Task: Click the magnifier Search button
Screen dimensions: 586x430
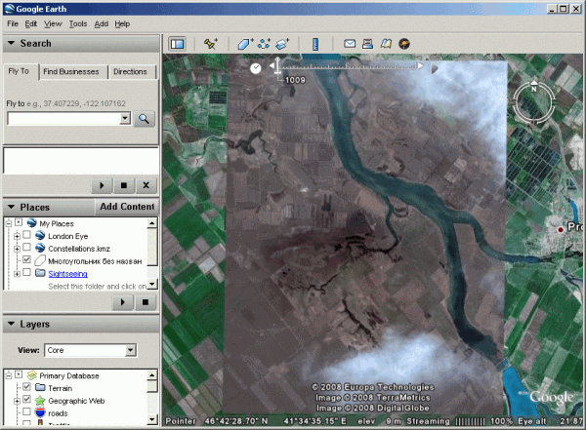Action: point(144,119)
